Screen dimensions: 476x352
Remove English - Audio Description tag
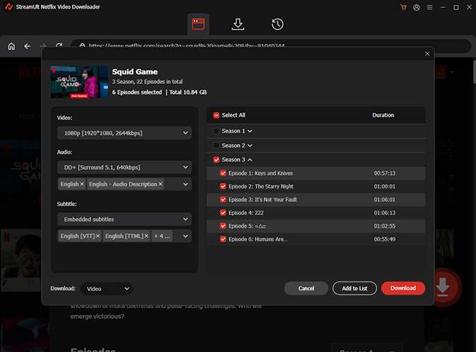tap(160, 184)
